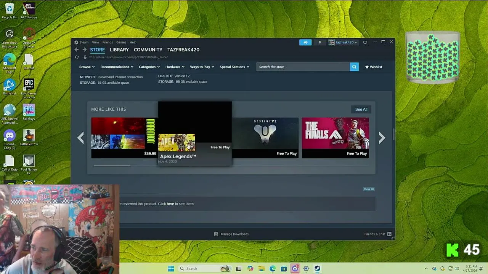The image size is (488, 274).
Task: Click See All in More Like This
Action: pos(361,109)
